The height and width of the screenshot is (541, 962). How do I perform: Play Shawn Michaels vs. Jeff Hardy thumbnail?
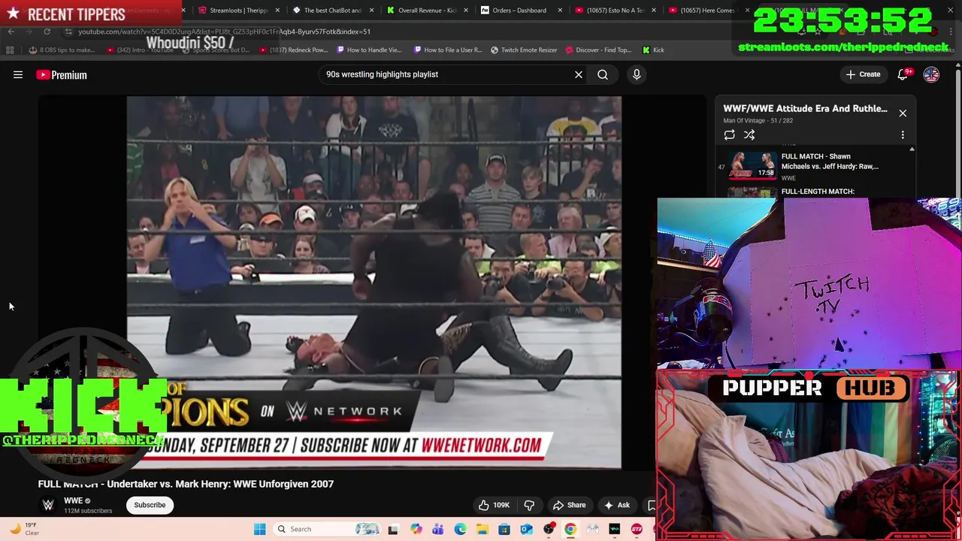(x=753, y=165)
